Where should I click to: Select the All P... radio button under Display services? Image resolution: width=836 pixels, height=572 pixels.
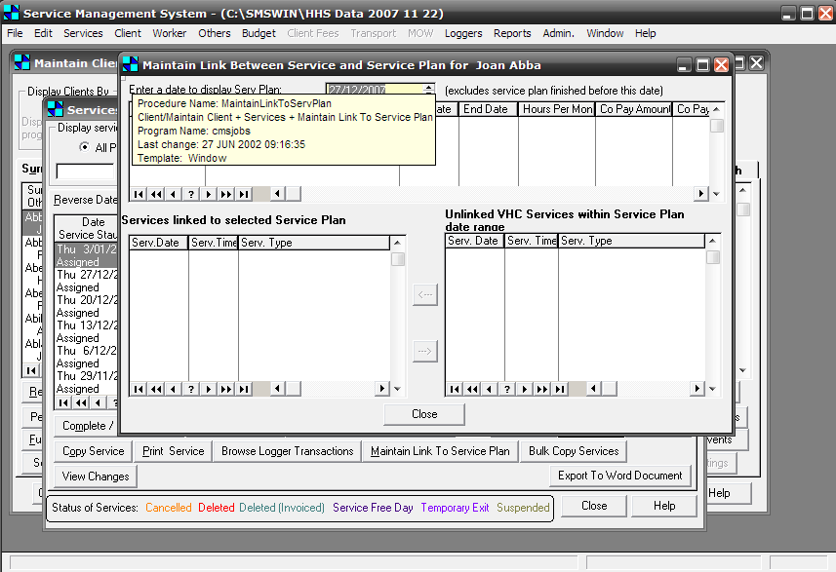[84, 147]
